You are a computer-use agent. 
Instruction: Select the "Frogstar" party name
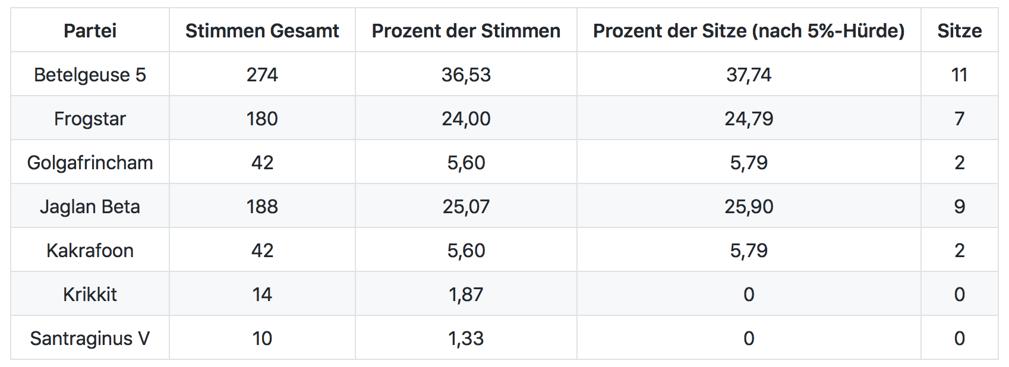pyautogui.click(x=90, y=119)
